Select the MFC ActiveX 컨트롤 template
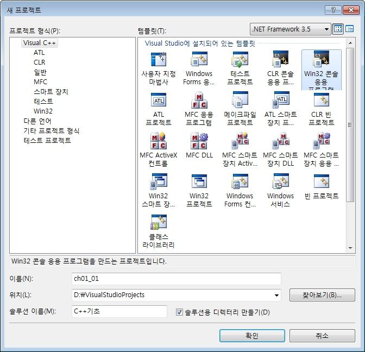 [158, 150]
